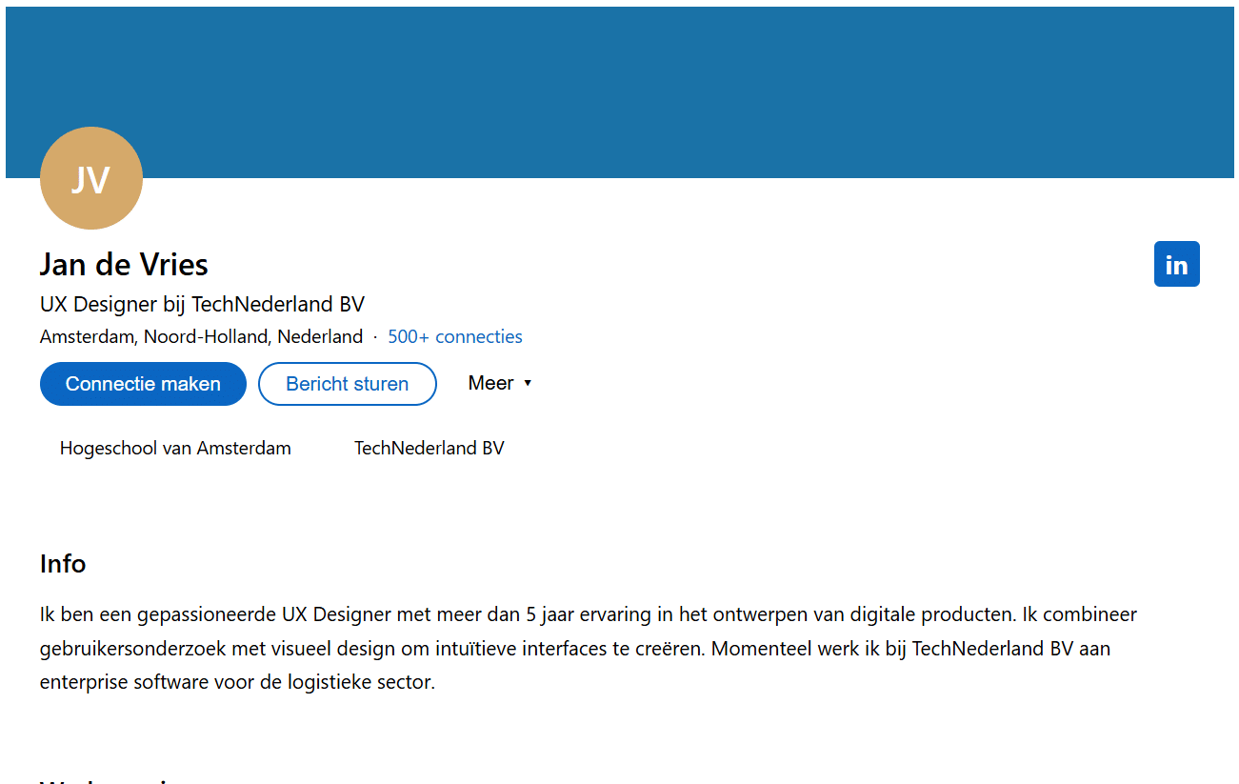Open the JV profile avatar
The height and width of the screenshot is (784, 1239).
pyautogui.click(x=91, y=178)
